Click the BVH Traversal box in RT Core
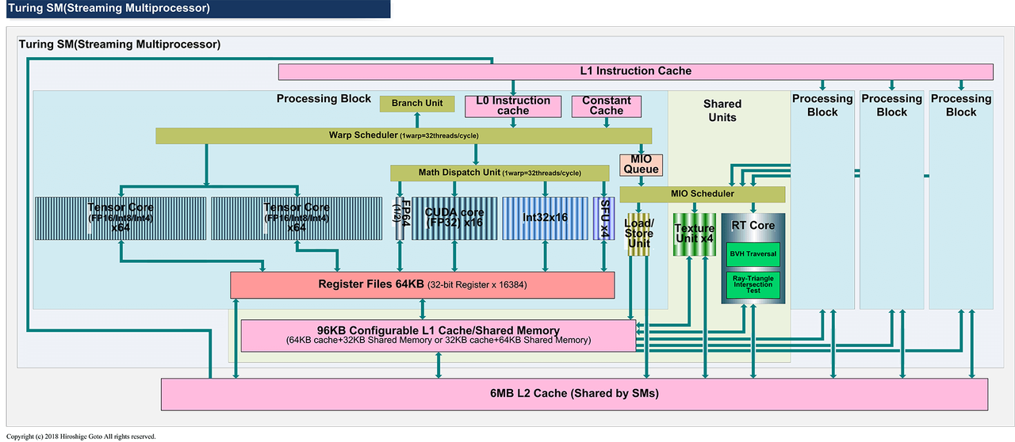The height and width of the screenshot is (442, 1015). pyautogui.click(x=753, y=254)
